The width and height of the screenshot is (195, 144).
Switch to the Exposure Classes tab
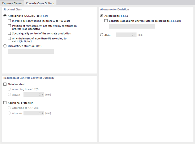12,3
